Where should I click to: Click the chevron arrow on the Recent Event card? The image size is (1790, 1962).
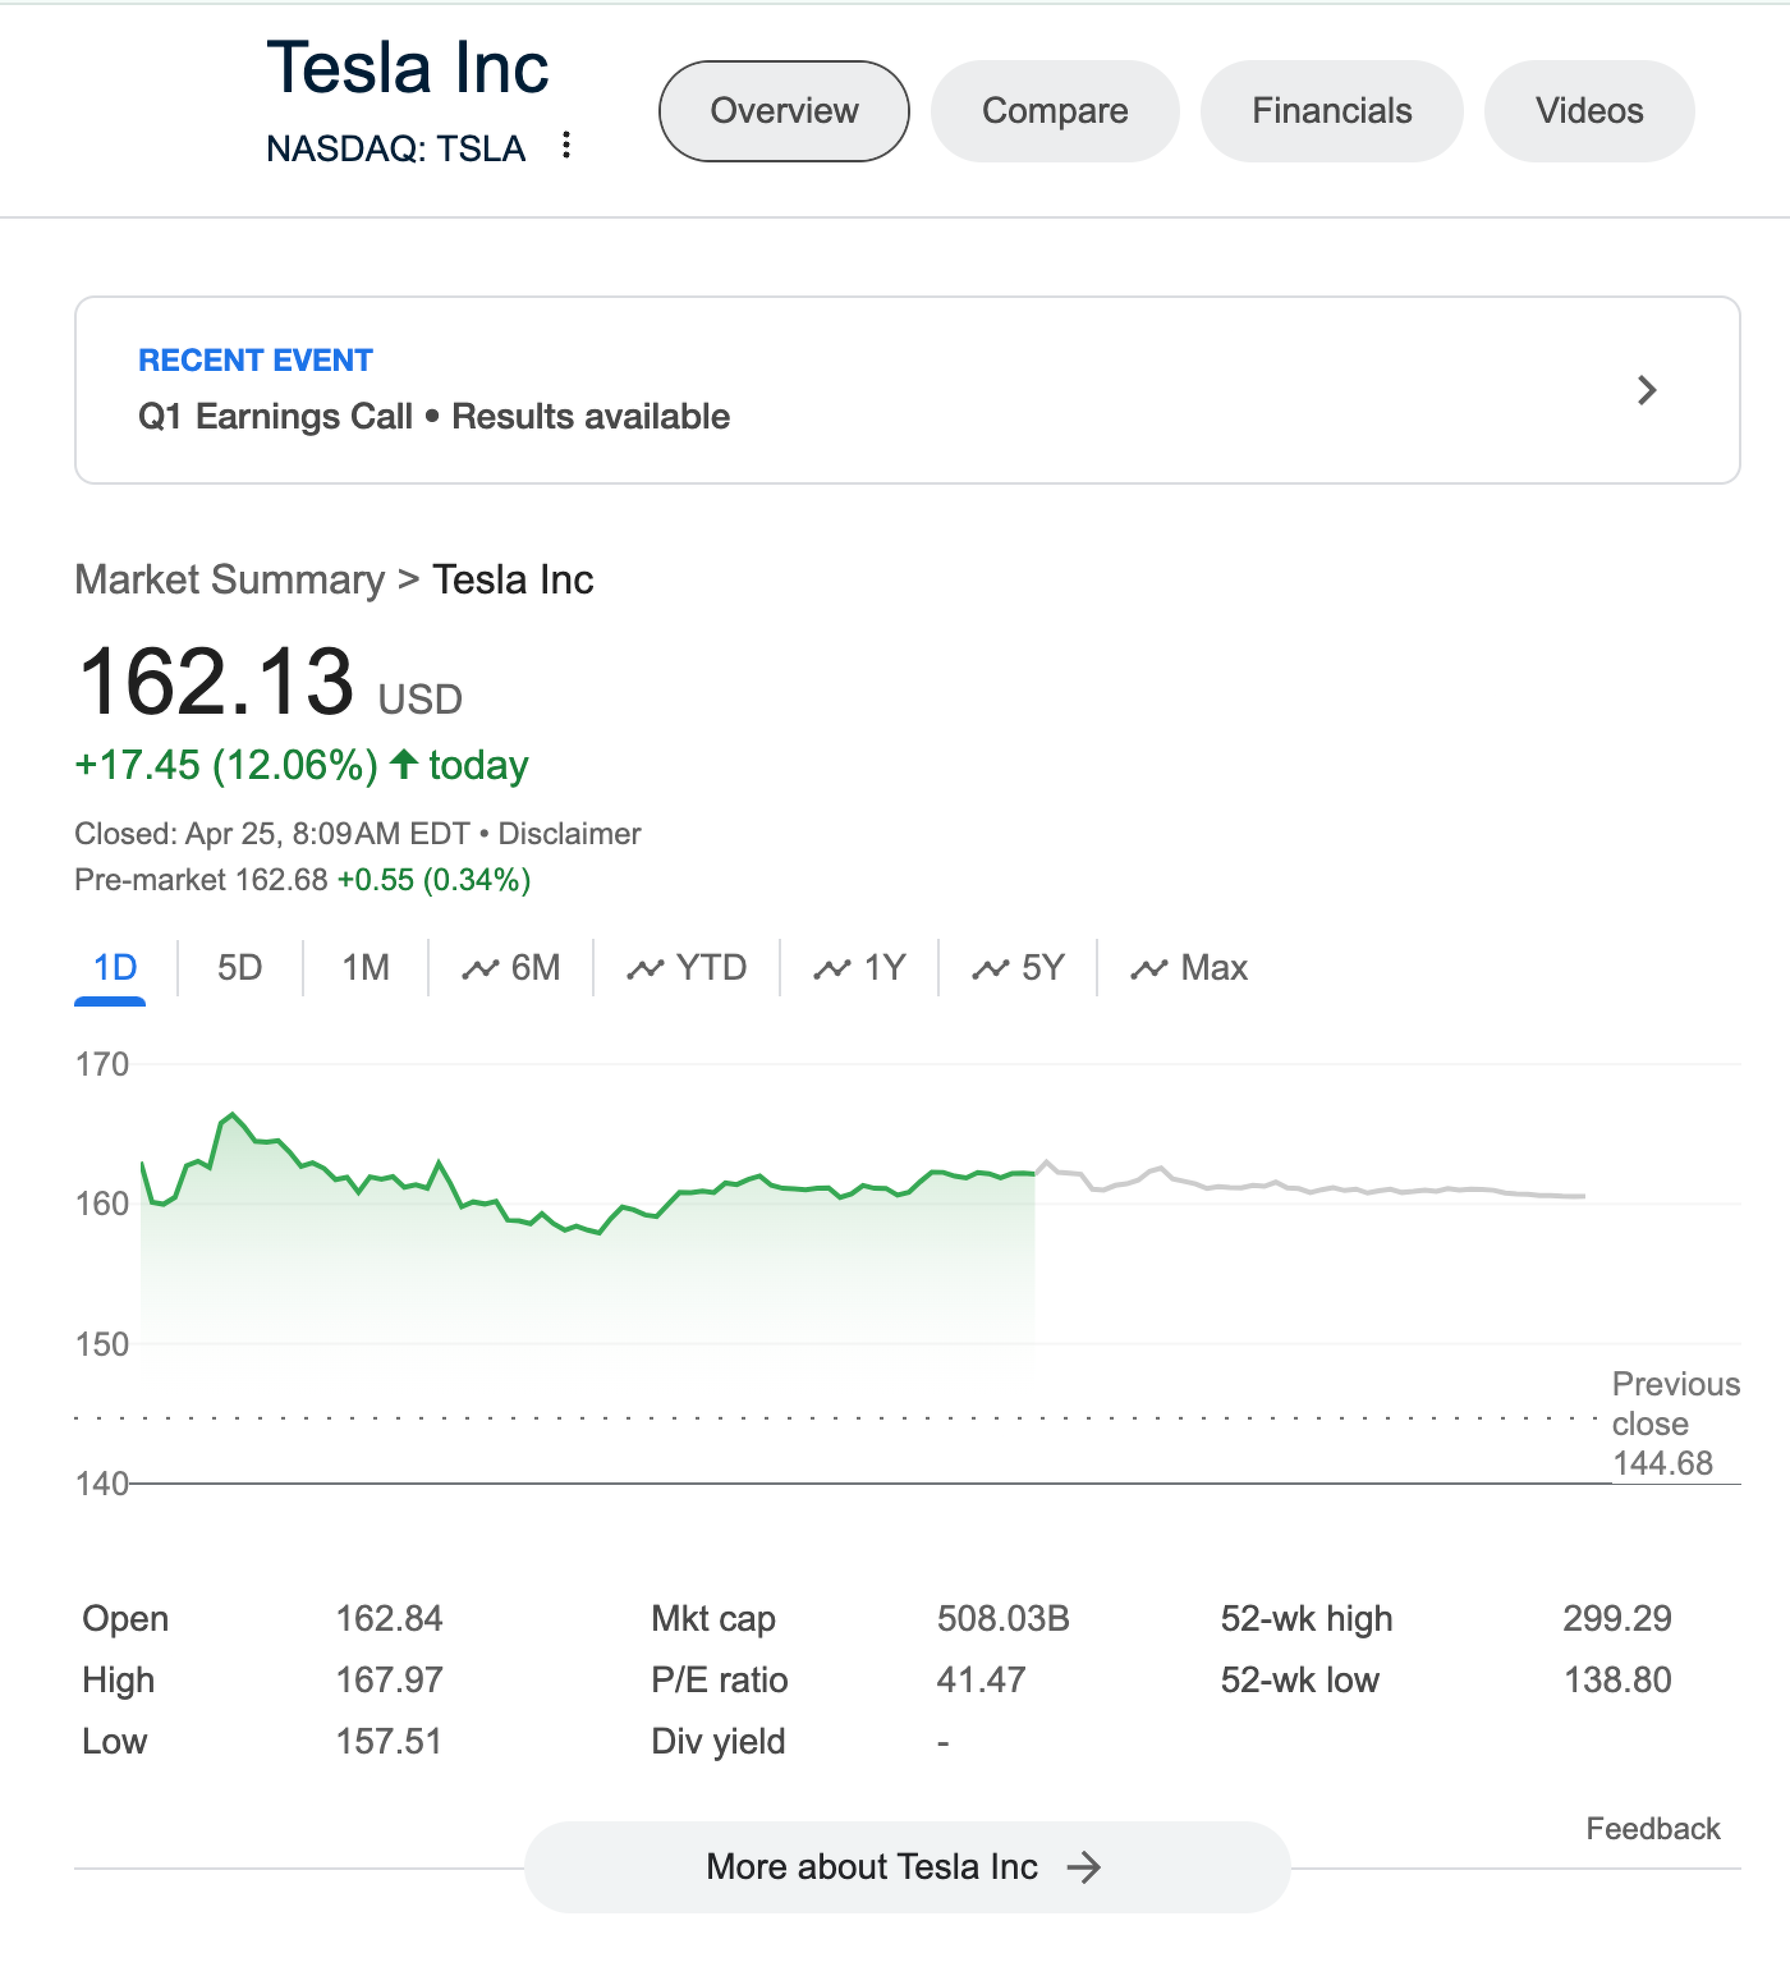tap(1646, 390)
